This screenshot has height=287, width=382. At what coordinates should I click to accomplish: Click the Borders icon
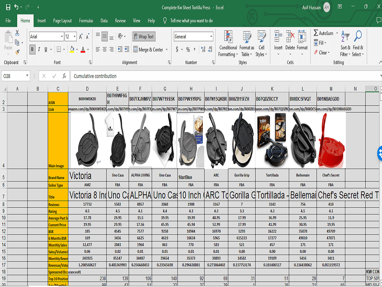point(59,49)
